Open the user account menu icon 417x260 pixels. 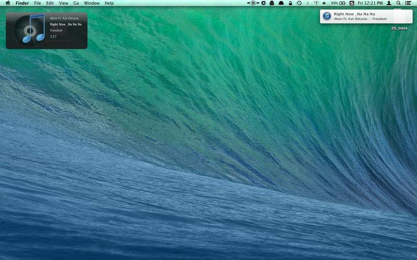(x=389, y=3)
